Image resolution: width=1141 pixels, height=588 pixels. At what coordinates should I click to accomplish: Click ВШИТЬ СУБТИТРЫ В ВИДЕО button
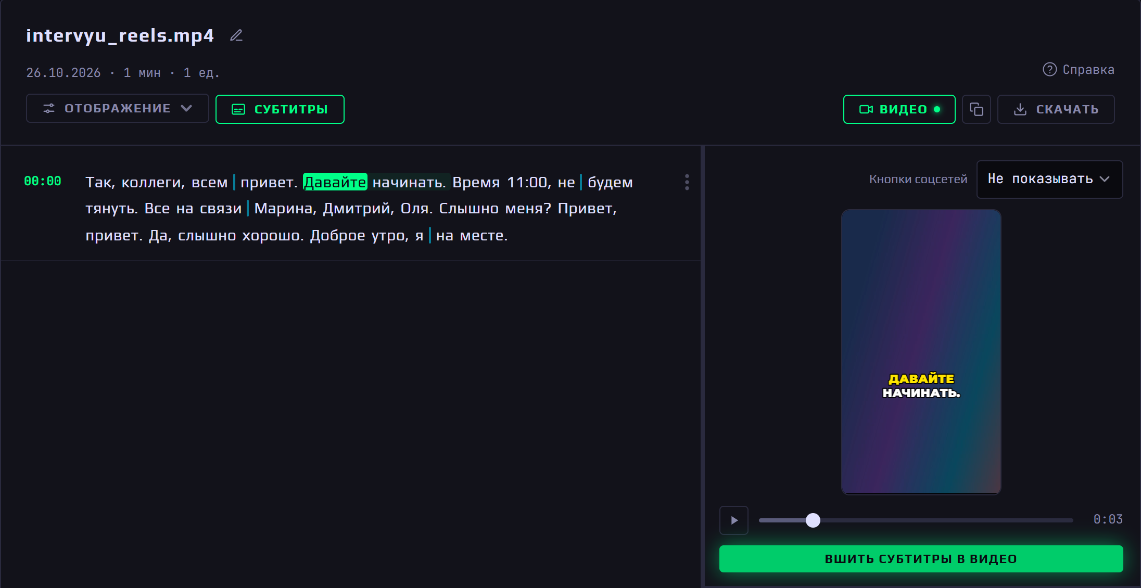921,559
